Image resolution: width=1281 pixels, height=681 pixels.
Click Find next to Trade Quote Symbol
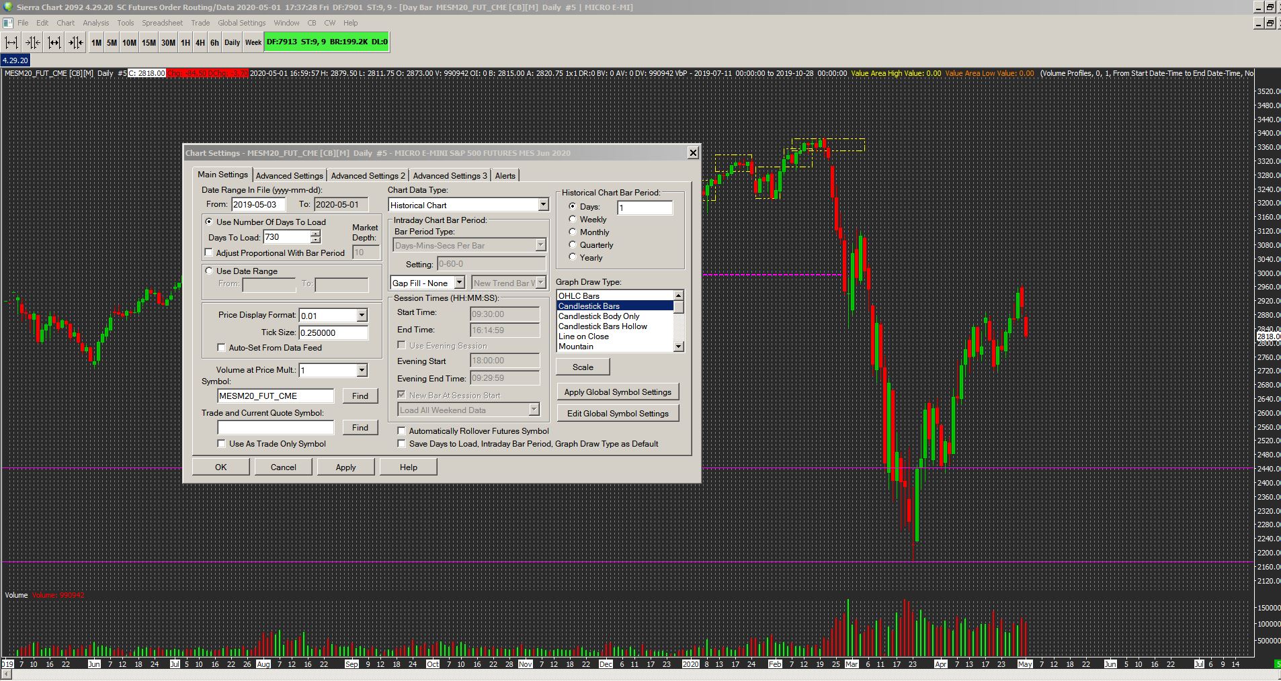point(360,427)
